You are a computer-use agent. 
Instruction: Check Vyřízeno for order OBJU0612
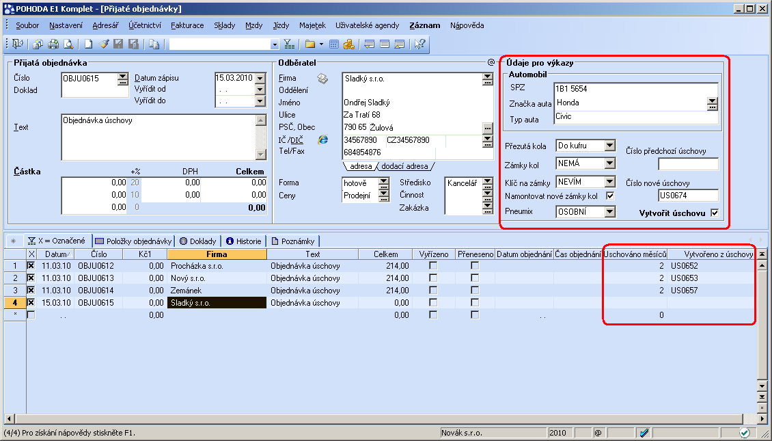[433, 265]
